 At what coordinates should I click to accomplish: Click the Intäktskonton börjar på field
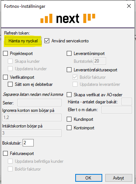[31, 133]
